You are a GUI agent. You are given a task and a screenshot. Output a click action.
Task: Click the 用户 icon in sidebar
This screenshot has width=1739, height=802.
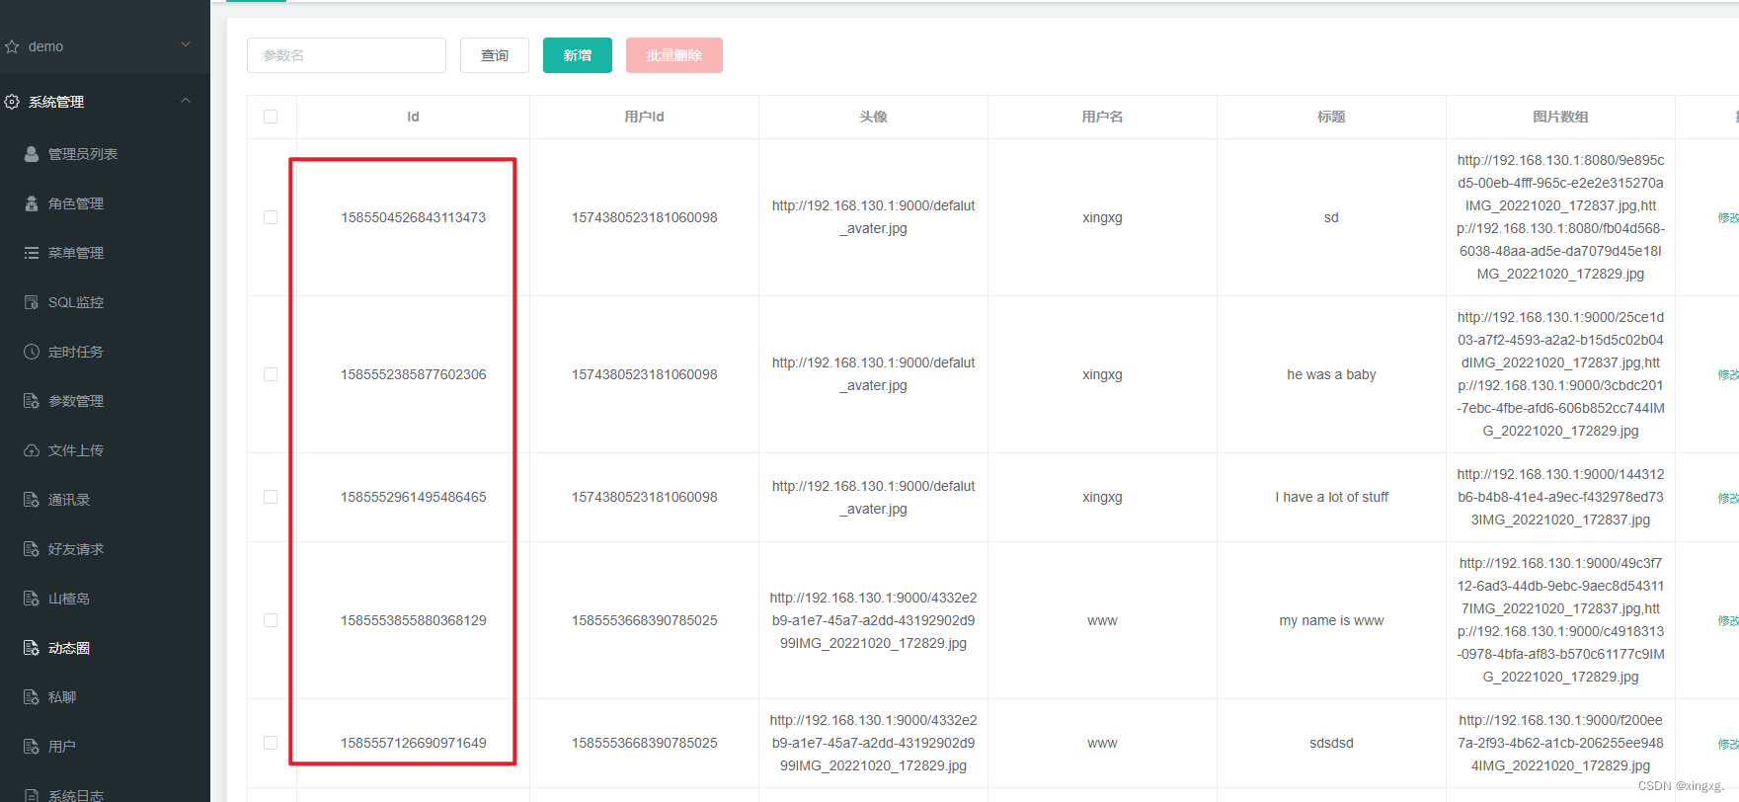32,747
